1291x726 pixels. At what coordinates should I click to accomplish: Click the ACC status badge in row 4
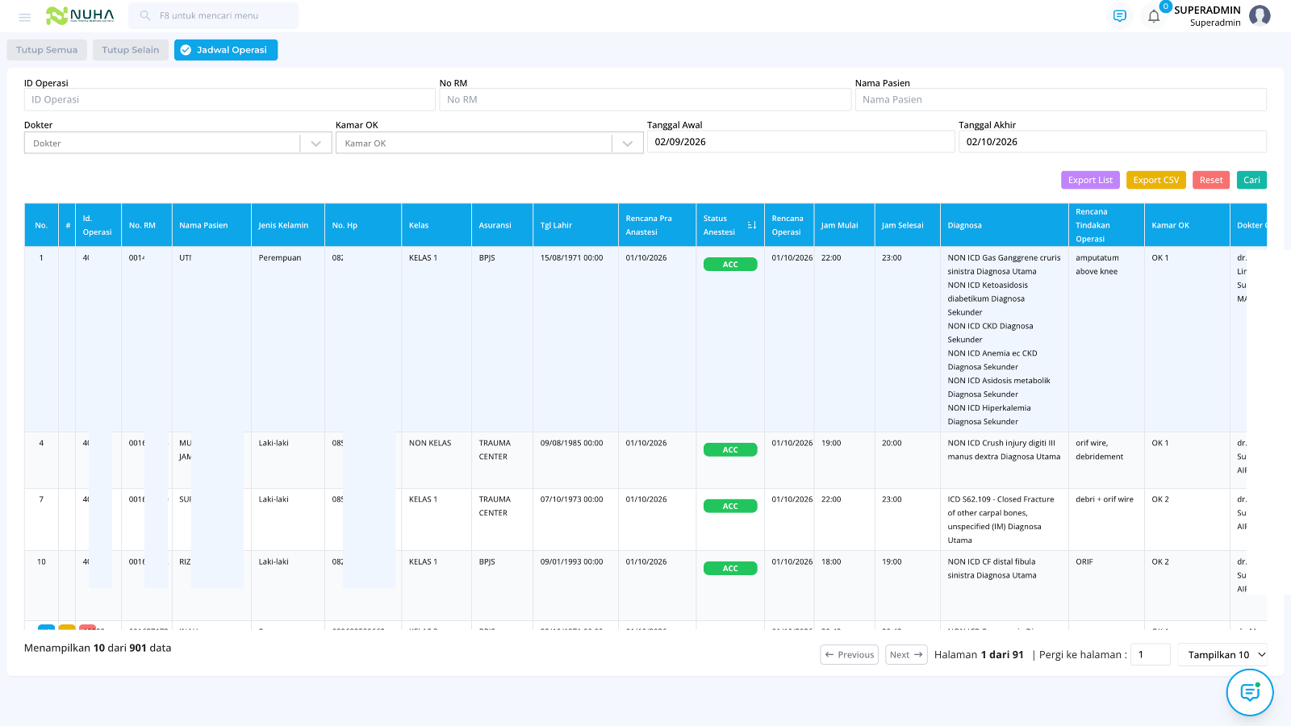pyautogui.click(x=730, y=450)
